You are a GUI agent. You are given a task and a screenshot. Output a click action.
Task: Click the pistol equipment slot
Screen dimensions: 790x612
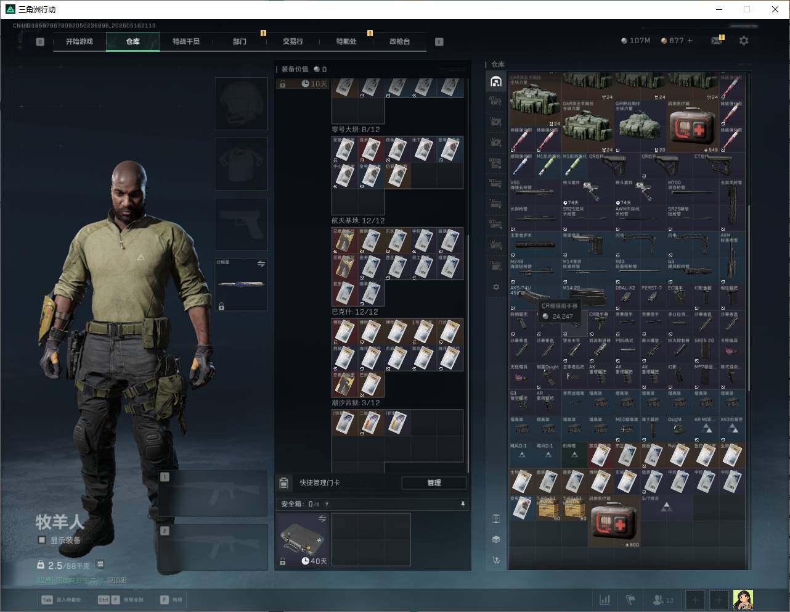tap(242, 225)
